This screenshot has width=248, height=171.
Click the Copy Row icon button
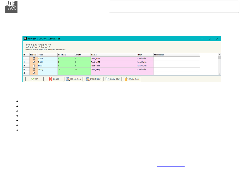[x=112, y=79]
